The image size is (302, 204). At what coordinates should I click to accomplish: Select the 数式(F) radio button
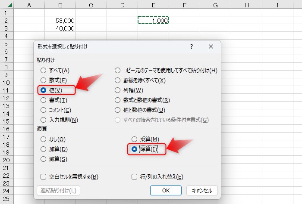54,80
